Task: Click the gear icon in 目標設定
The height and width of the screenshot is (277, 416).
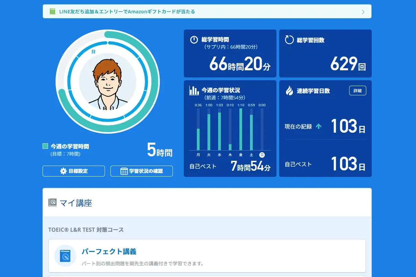Action: click(x=63, y=171)
